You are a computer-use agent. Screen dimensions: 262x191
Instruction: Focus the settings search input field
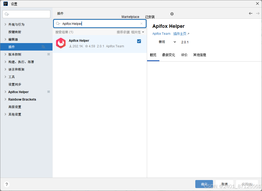[27, 14]
